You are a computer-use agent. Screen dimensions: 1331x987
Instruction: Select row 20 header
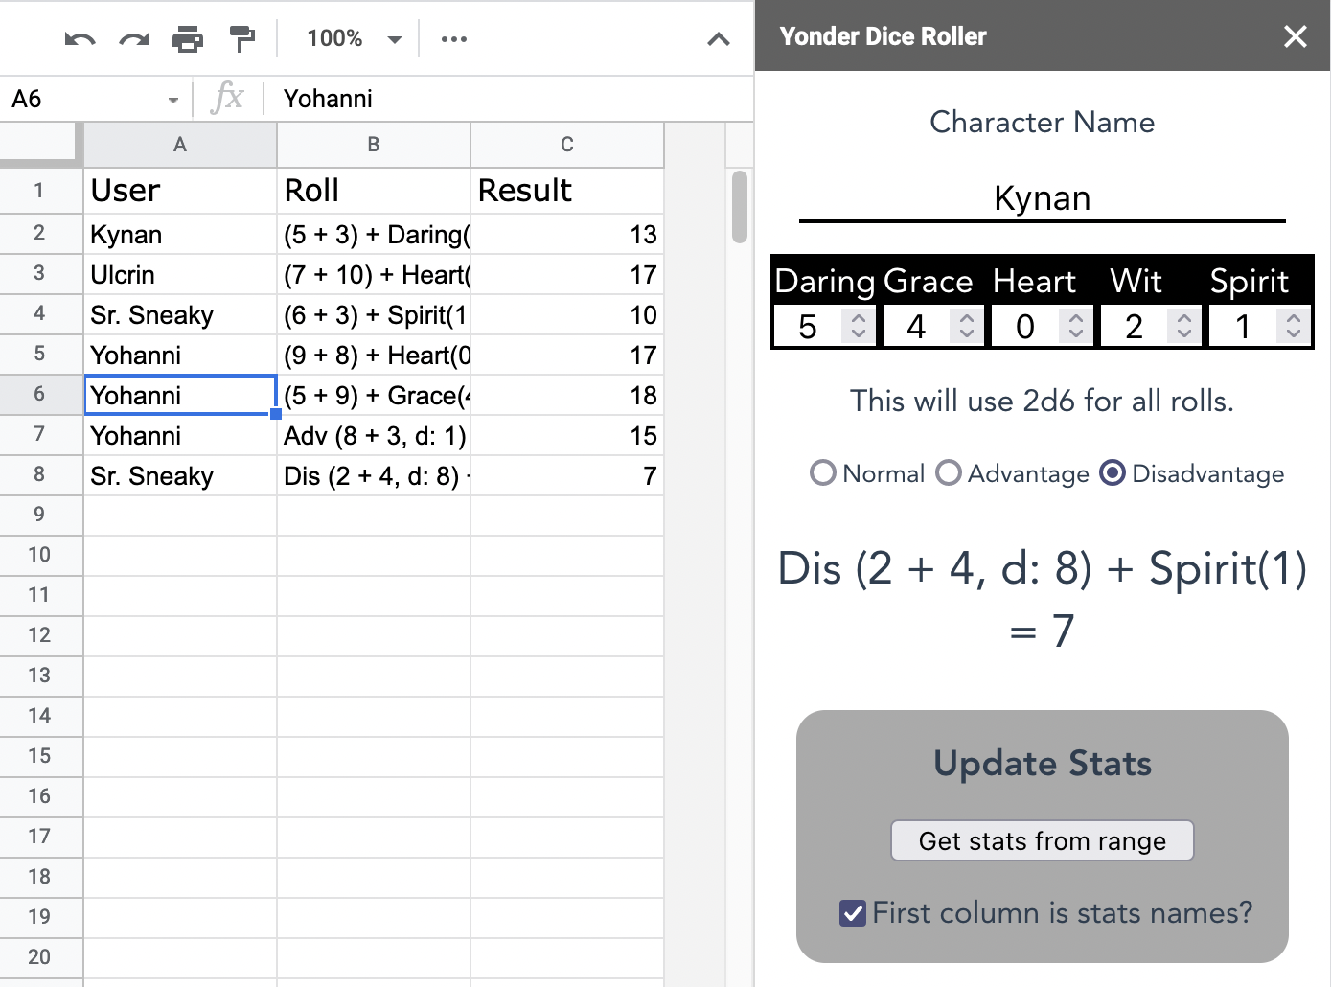point(41,958)
